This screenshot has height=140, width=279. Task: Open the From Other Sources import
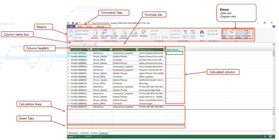tap(114, 34)
